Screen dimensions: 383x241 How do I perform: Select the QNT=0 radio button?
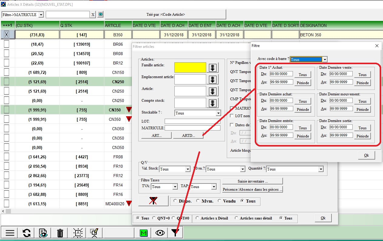point(154,218)
